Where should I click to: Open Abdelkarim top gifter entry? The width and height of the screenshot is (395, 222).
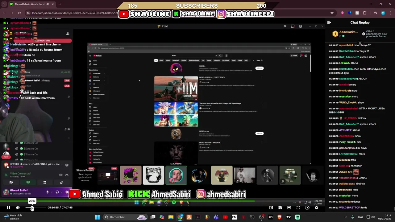coord(345,34)
